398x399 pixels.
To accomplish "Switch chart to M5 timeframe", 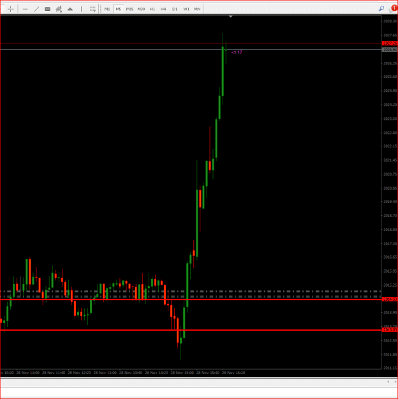I will 119,9.
